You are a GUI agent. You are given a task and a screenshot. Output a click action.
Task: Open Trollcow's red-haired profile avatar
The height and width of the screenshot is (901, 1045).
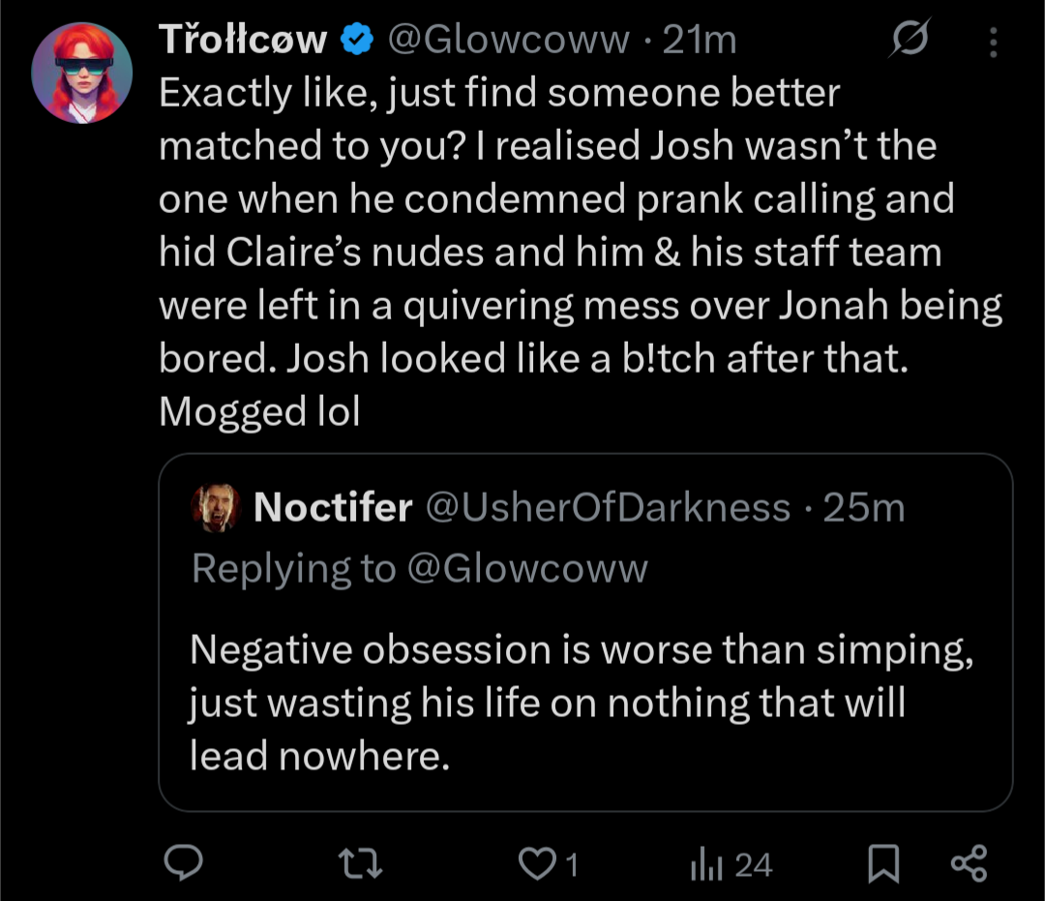point(81,73)
